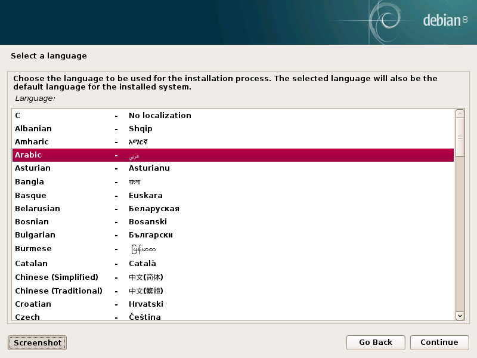Pick Bulgarian language entry
The image size is (477, 358).
pyautogui.click(x=233, y=235)
